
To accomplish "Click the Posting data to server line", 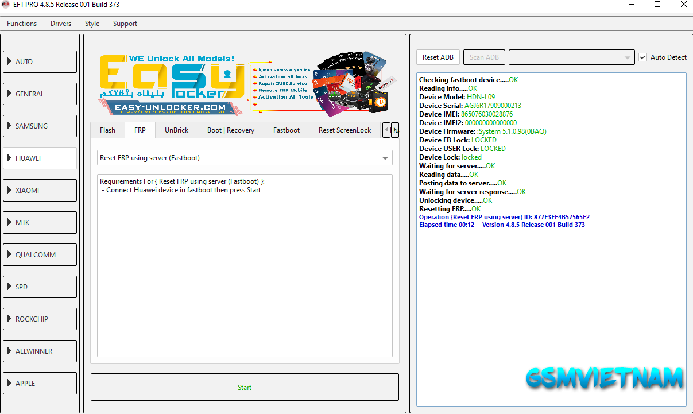I will 463,183.
